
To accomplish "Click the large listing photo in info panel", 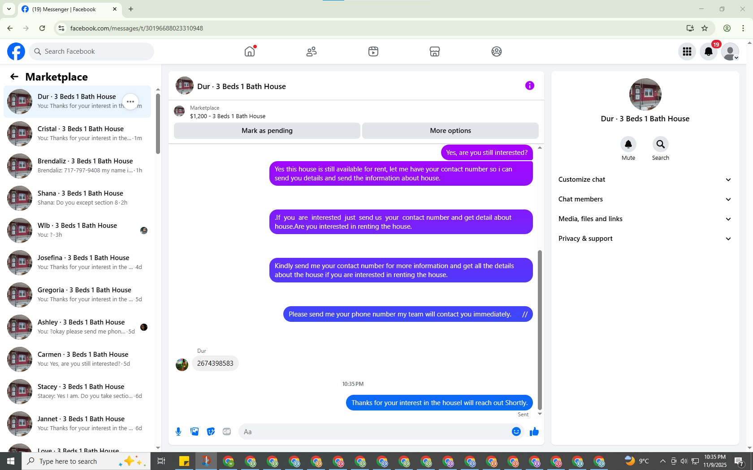I will point(645,94).
